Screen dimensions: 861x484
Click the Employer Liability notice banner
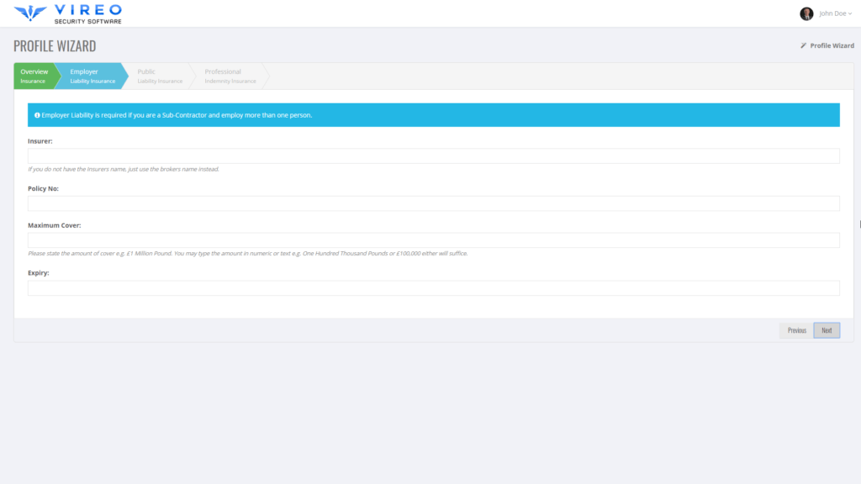[434, 114]
